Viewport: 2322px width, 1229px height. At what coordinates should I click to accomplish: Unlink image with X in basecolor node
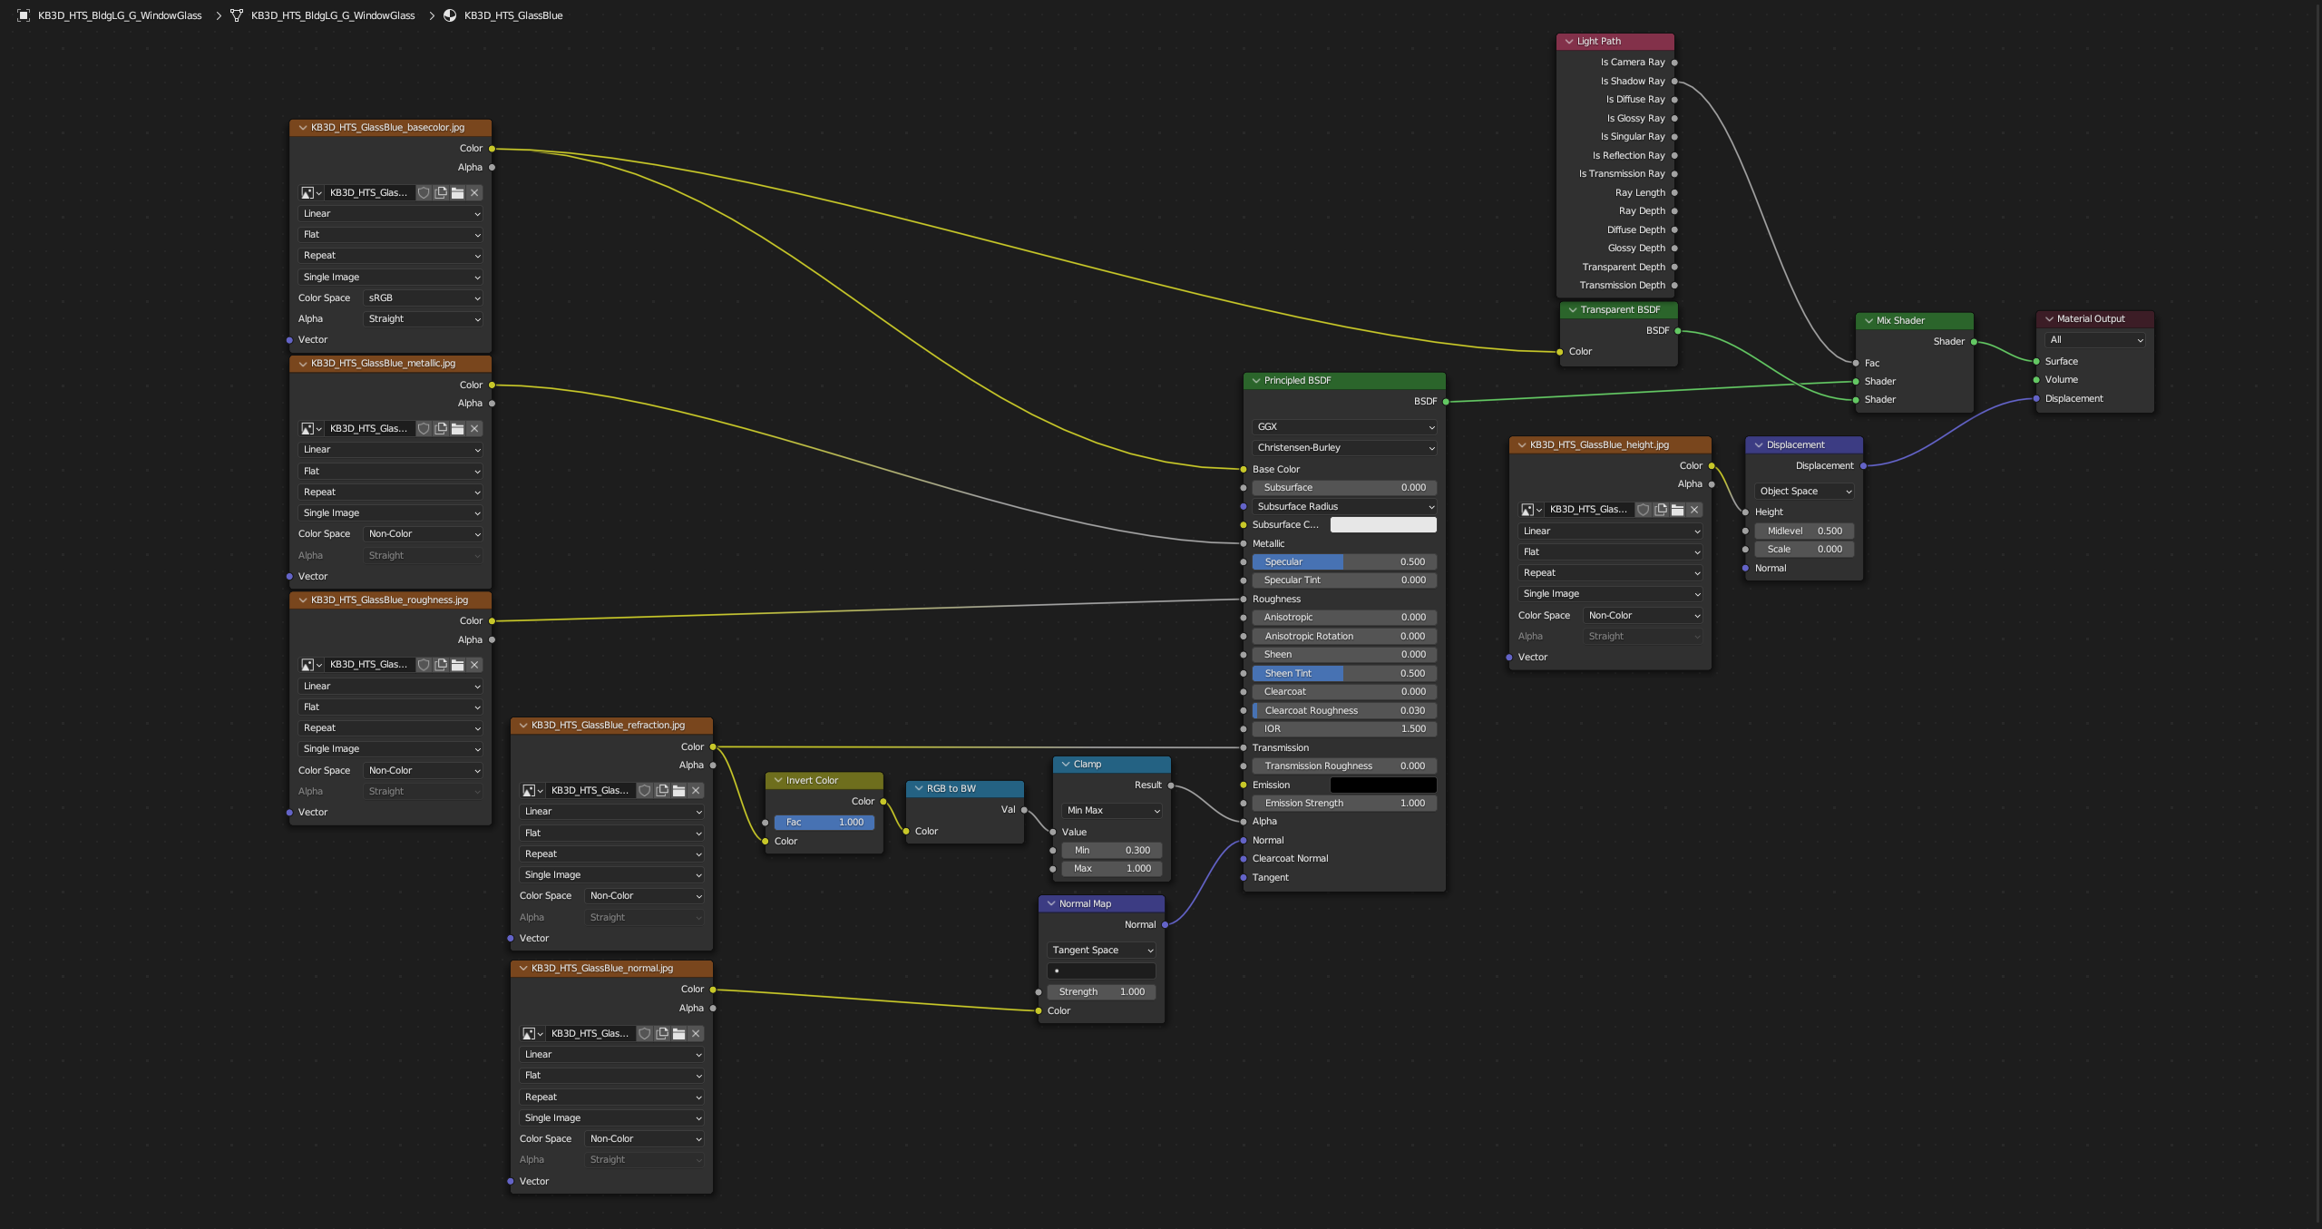pos(474,192)
